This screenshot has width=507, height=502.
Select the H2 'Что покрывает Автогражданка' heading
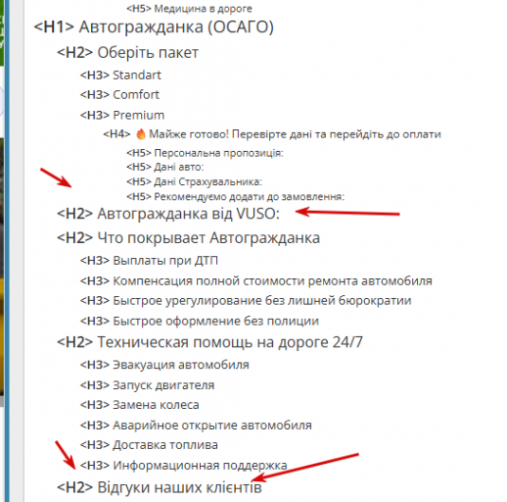[x=188, y=238]
